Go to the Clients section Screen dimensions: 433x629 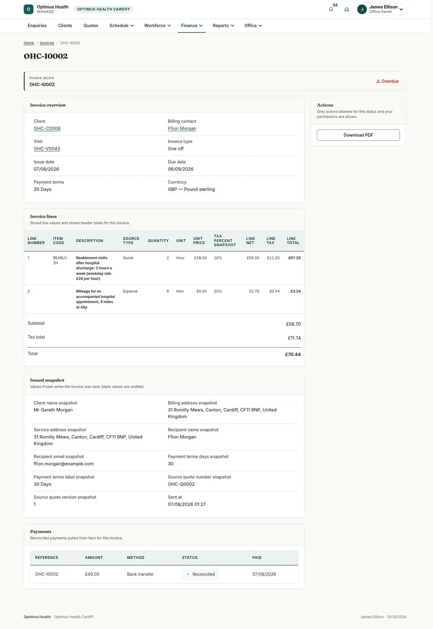click(65, 26)
